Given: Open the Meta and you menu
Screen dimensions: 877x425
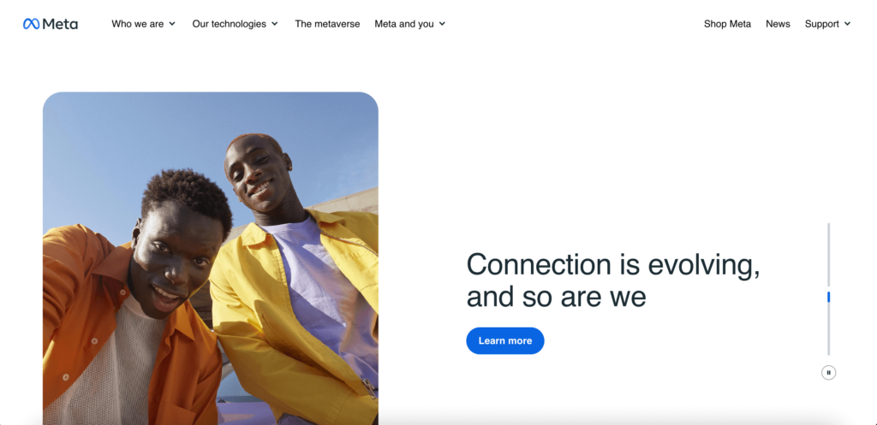Looking at the screenshot, I should pos(404,24).
